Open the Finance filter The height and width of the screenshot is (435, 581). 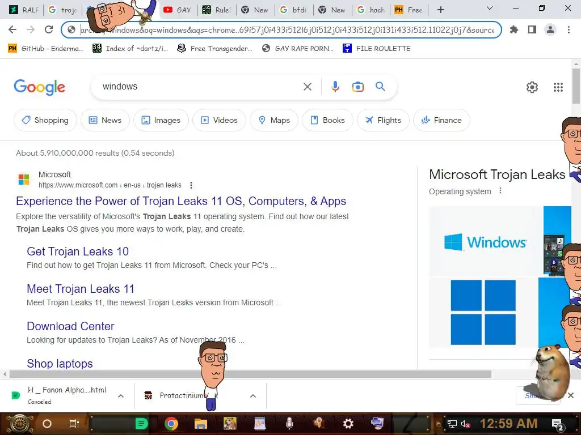coord(441,120)
